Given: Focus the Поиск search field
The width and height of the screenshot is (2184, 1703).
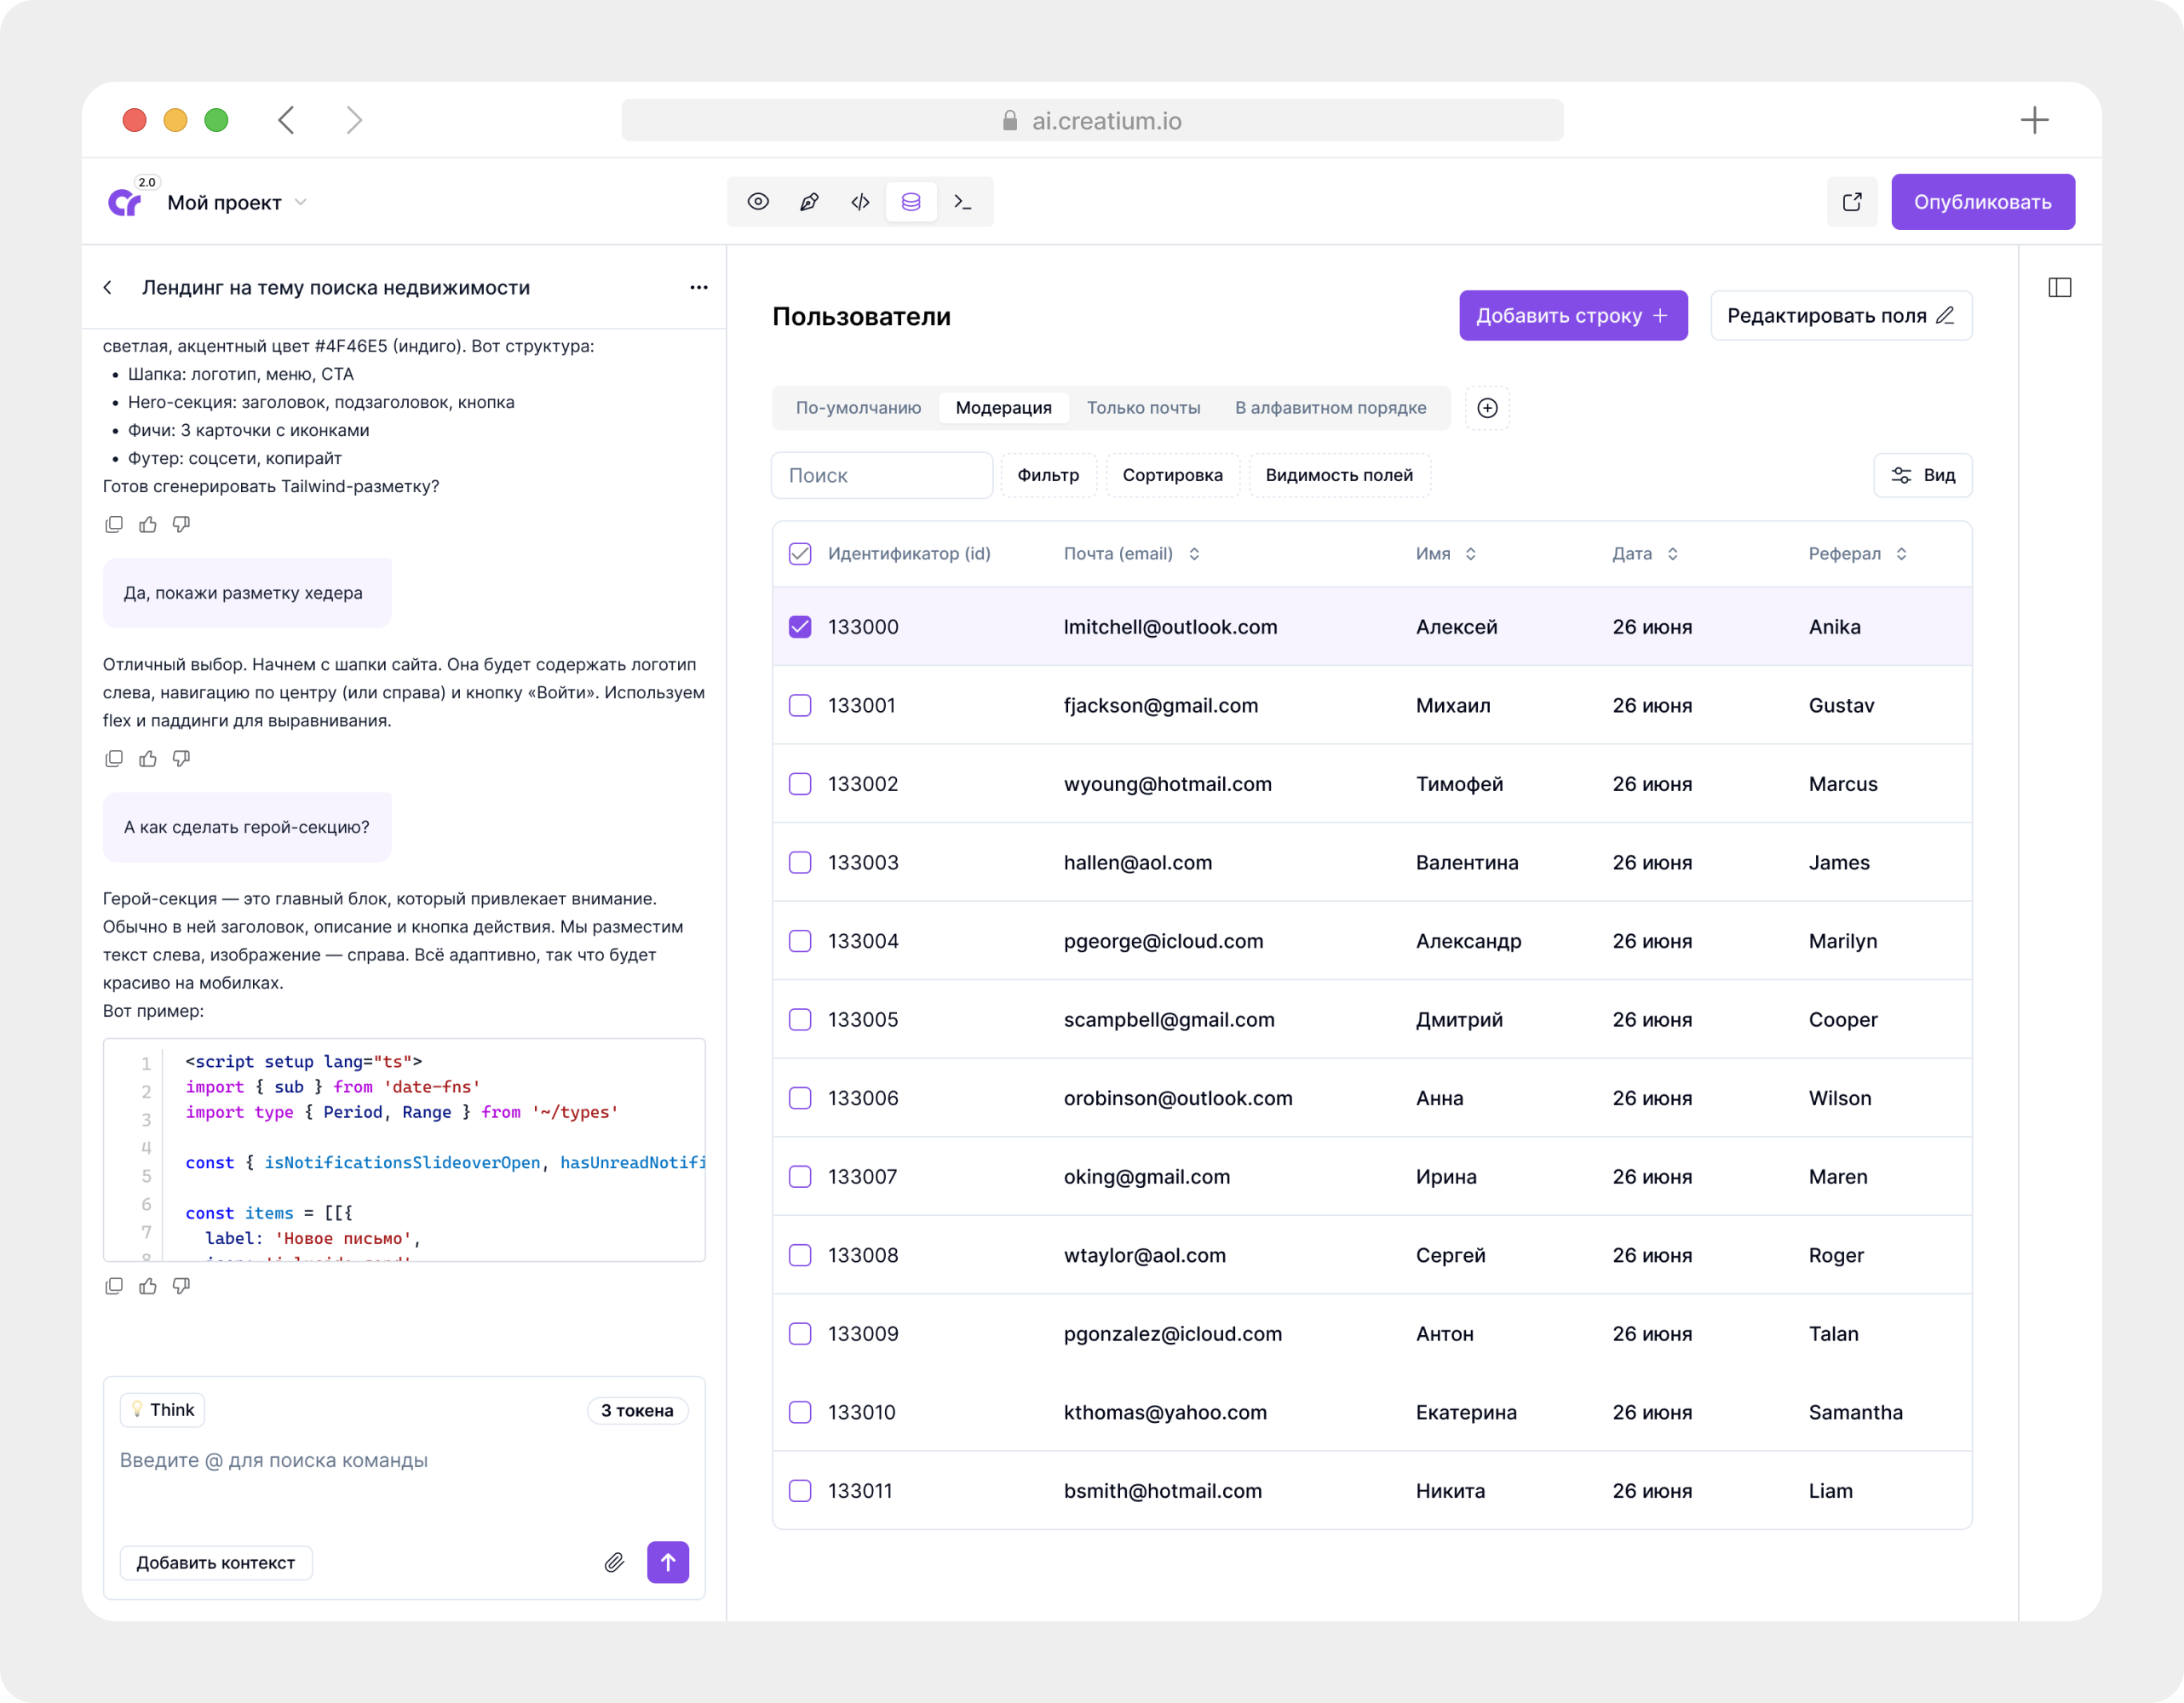Looking at the screenshot, I should click(x=881, y=476).
